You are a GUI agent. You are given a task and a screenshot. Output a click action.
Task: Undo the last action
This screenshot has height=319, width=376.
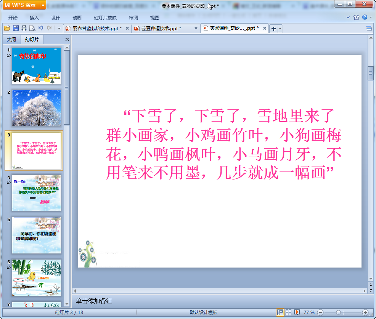tap(41, 28)
